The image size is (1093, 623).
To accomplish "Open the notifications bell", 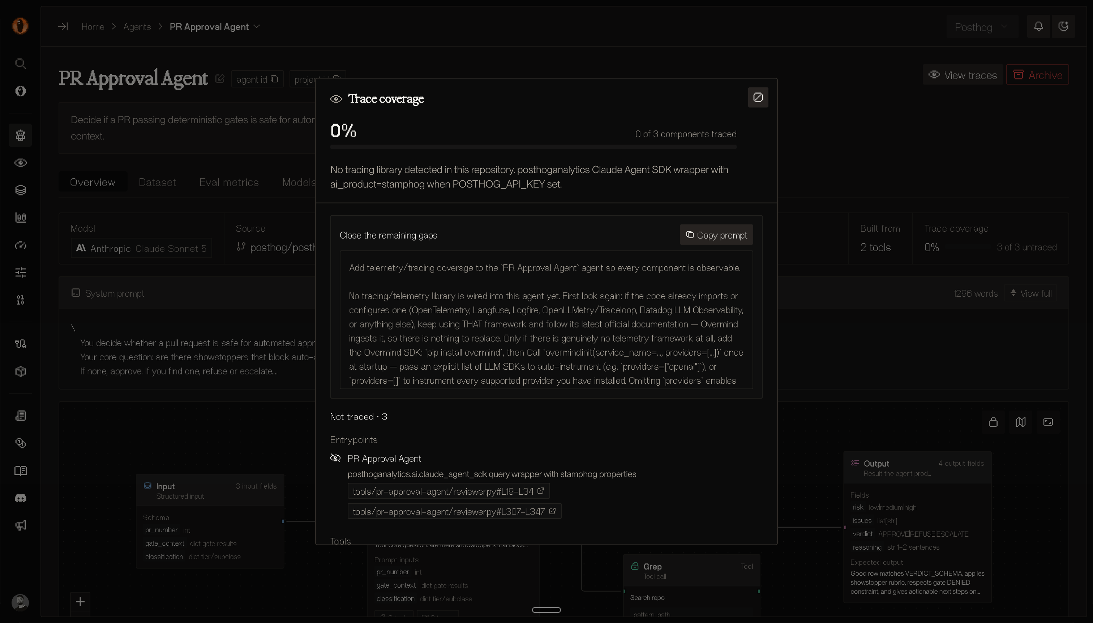I will [x=1039, y=26].
